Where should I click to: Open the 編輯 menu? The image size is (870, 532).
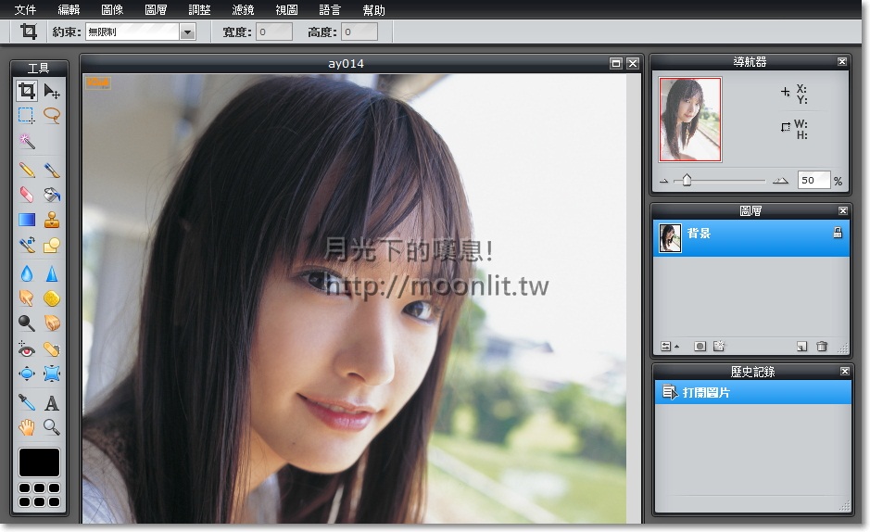click(x=69, y=9)
